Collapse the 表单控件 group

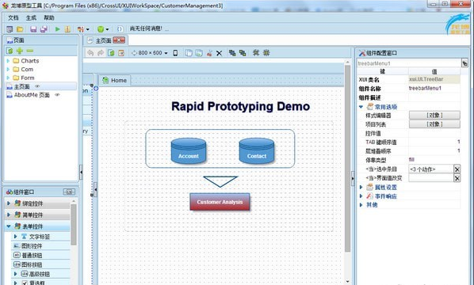tap(9, 226)
